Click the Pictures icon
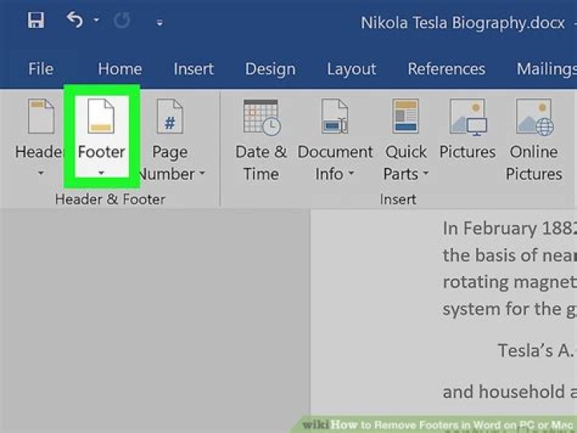 468,117
